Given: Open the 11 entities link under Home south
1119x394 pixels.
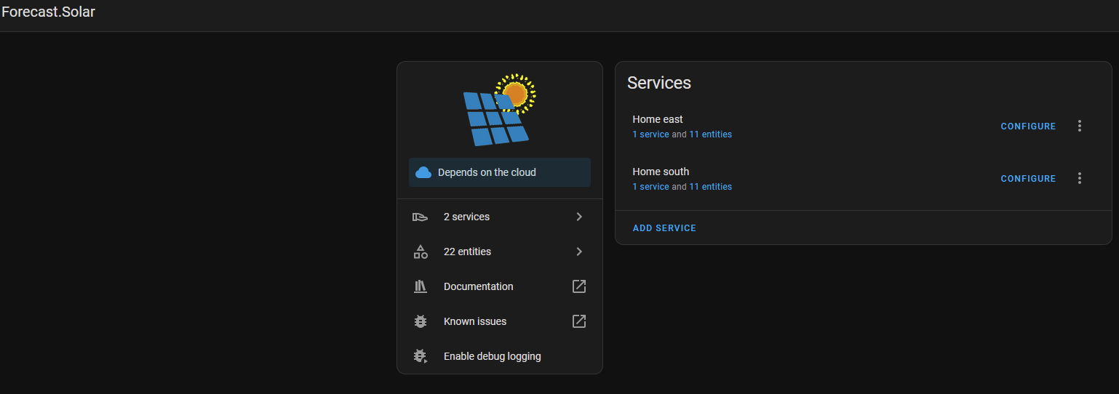Looking at the screenshot, I should click(710, 187).
